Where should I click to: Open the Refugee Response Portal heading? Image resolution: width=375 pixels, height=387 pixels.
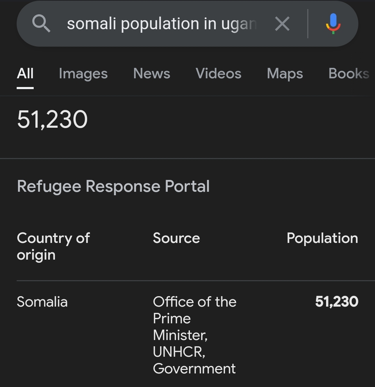[x=113, y=186]
